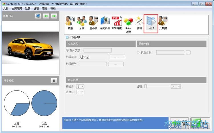Pause the size preview
Screen dimensions: 214x133
click(x=54, y=80)
